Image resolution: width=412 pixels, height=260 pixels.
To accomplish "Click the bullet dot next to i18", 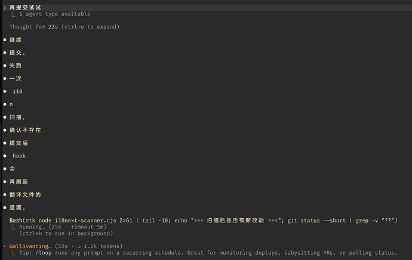I will click(x=5, y=91).
